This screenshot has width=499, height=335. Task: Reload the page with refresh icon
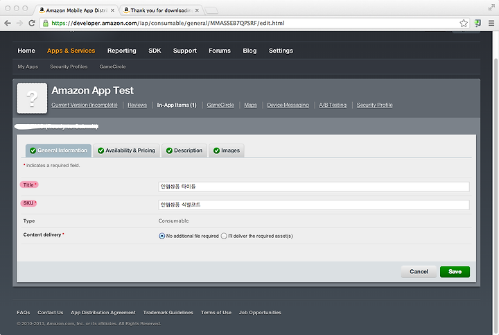[x=31, y=23]
